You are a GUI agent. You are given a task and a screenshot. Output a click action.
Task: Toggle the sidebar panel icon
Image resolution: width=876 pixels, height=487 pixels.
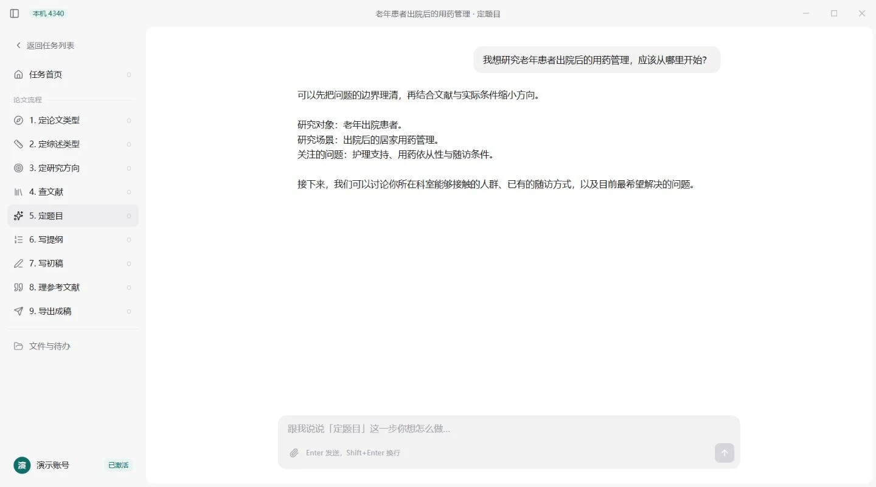[15, 13]
